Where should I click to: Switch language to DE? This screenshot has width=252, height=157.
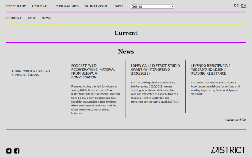click(236, 5)
